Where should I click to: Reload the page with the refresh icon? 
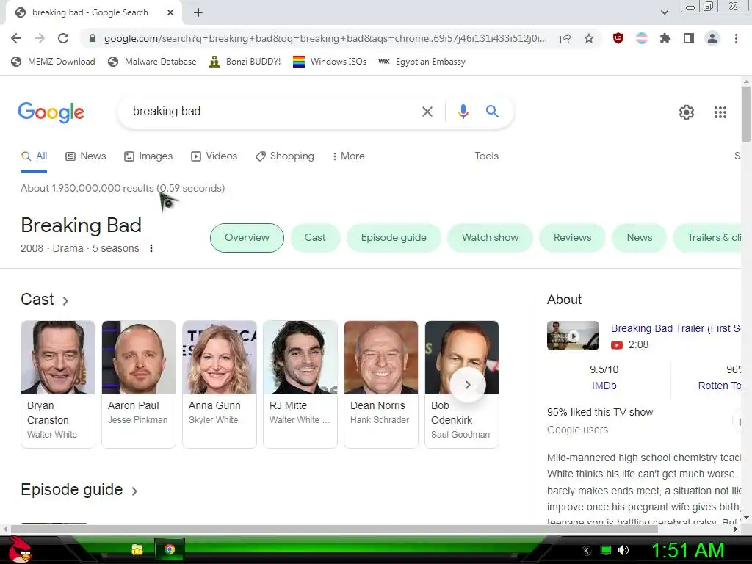click(x=63, y=38)
